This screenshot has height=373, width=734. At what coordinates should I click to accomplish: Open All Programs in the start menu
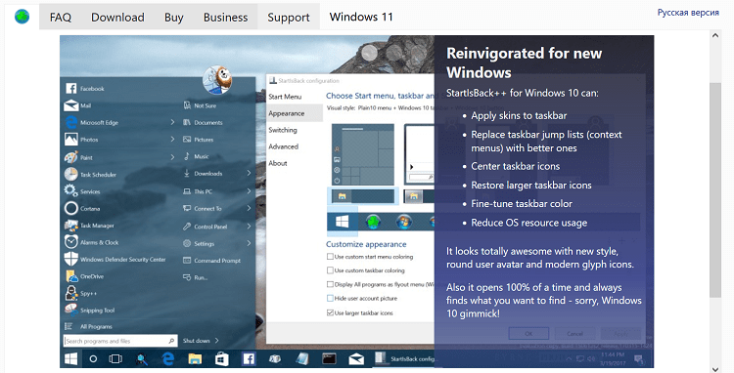88,327
